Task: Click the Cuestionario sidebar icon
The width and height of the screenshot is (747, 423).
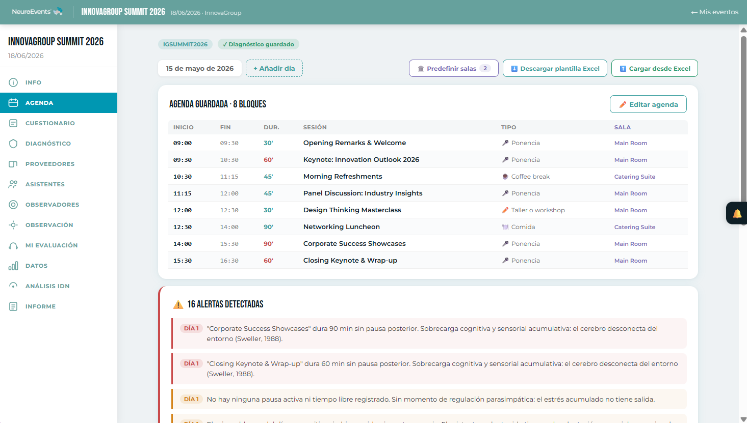Action: point(13,123)
